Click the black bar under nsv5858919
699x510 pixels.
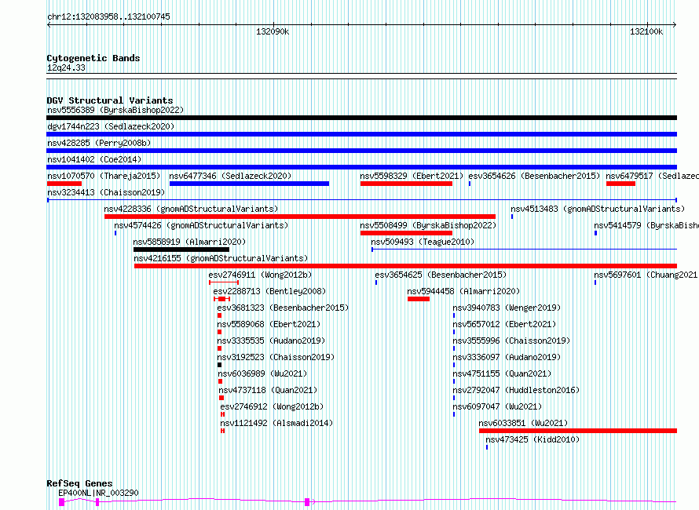[x=181, y=250]
